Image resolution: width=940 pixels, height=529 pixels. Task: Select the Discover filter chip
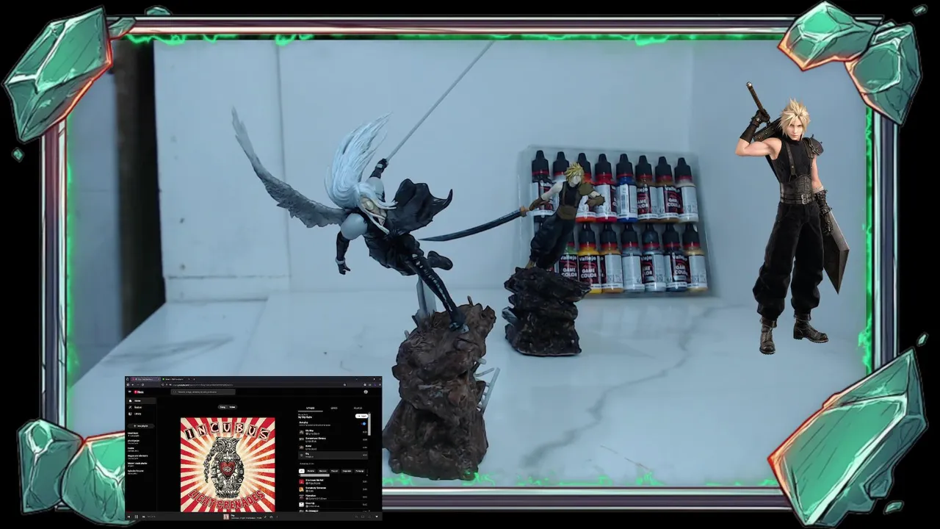pyautogui.click(x=323, y=471)
